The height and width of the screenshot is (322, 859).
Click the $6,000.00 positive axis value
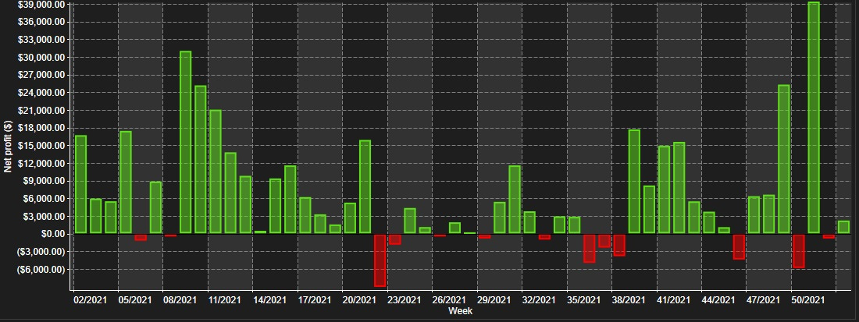point(45,199)
